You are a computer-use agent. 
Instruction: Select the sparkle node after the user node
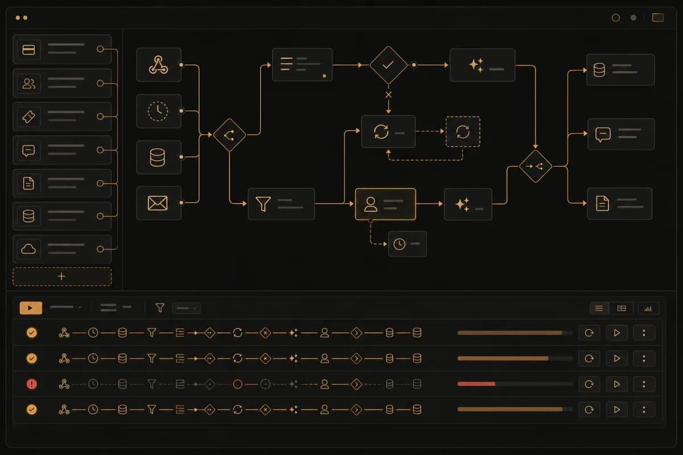coord(468,204)
